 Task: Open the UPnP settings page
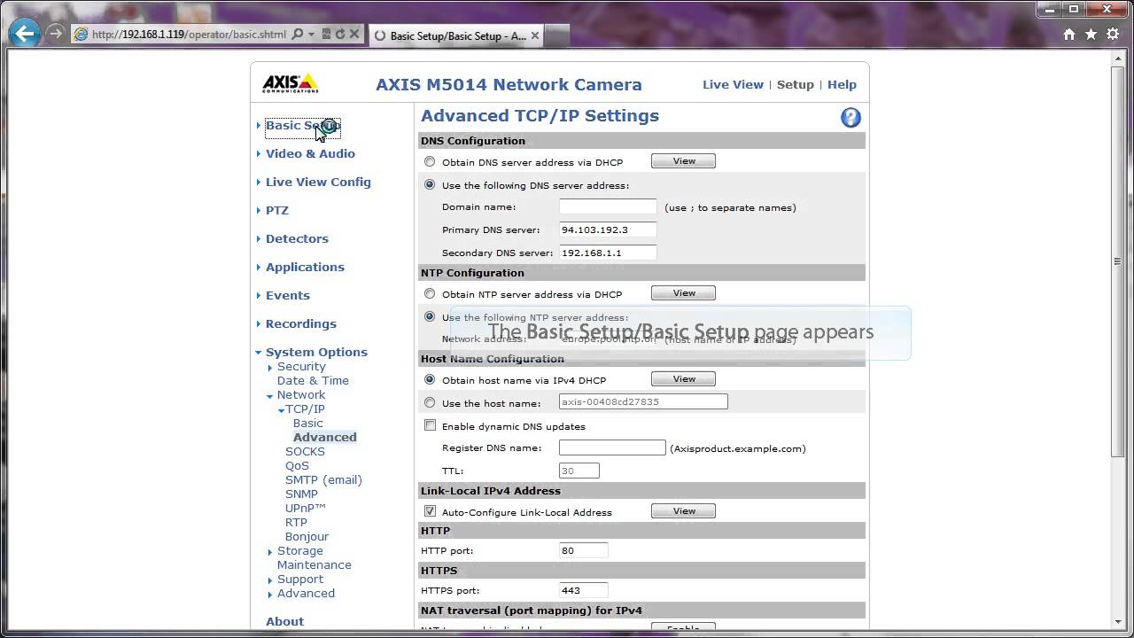306,508
